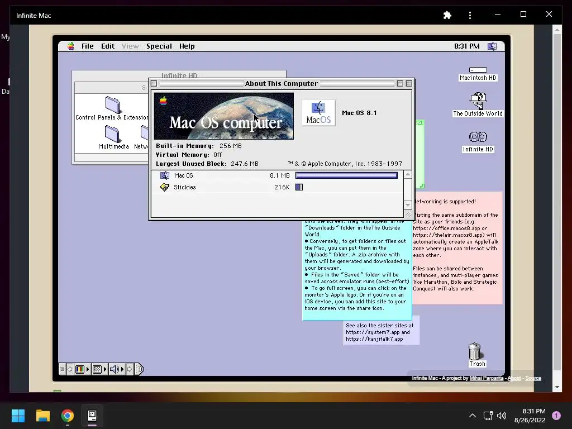Screen dimensions: 572x429
Task: Click the Built-in Memory 256 MB value
Action: click(x=231, y=146)
